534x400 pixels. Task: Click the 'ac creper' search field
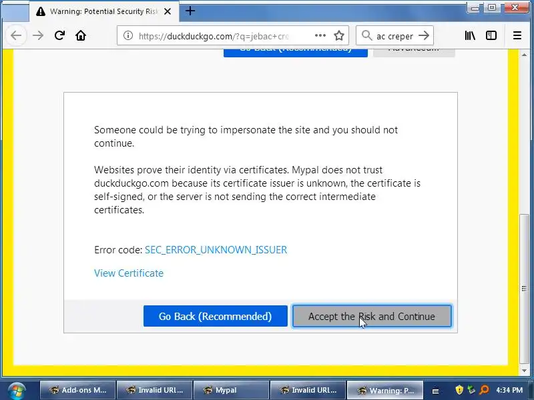pos(395,36)
